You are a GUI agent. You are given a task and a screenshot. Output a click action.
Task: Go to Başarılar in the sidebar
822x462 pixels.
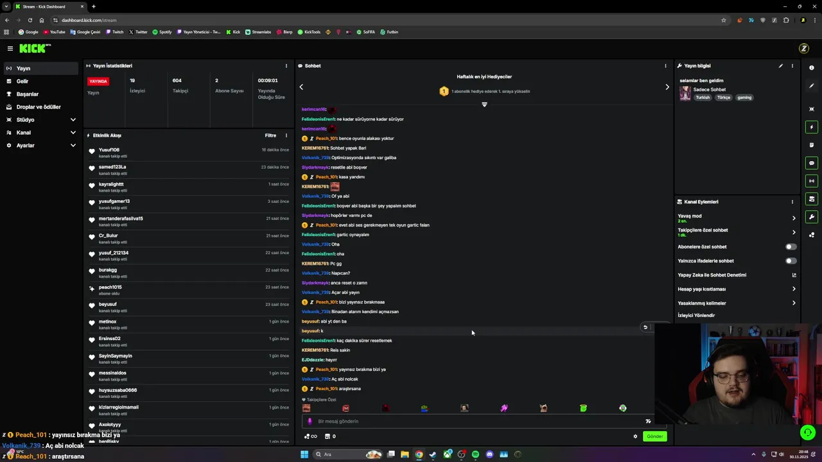click(42, 94)
